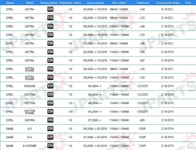Click the Pojemność silnika column header

coord(70,3)
